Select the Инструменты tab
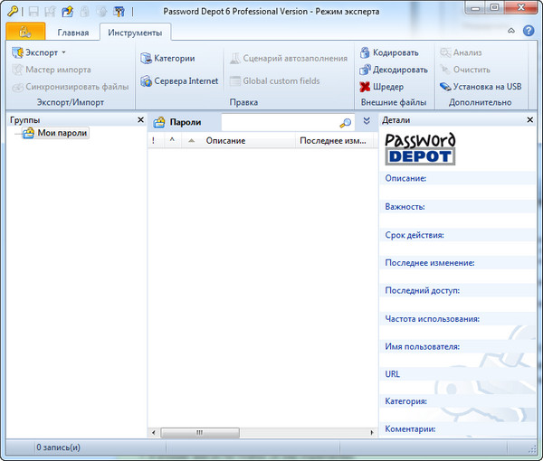The width and height of the screenshot is (543, 461). (135, 33)
